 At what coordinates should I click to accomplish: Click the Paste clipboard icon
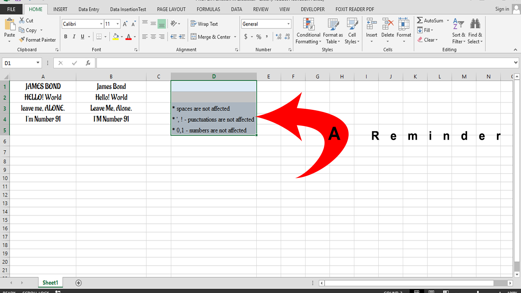click(x=10, y=25)
